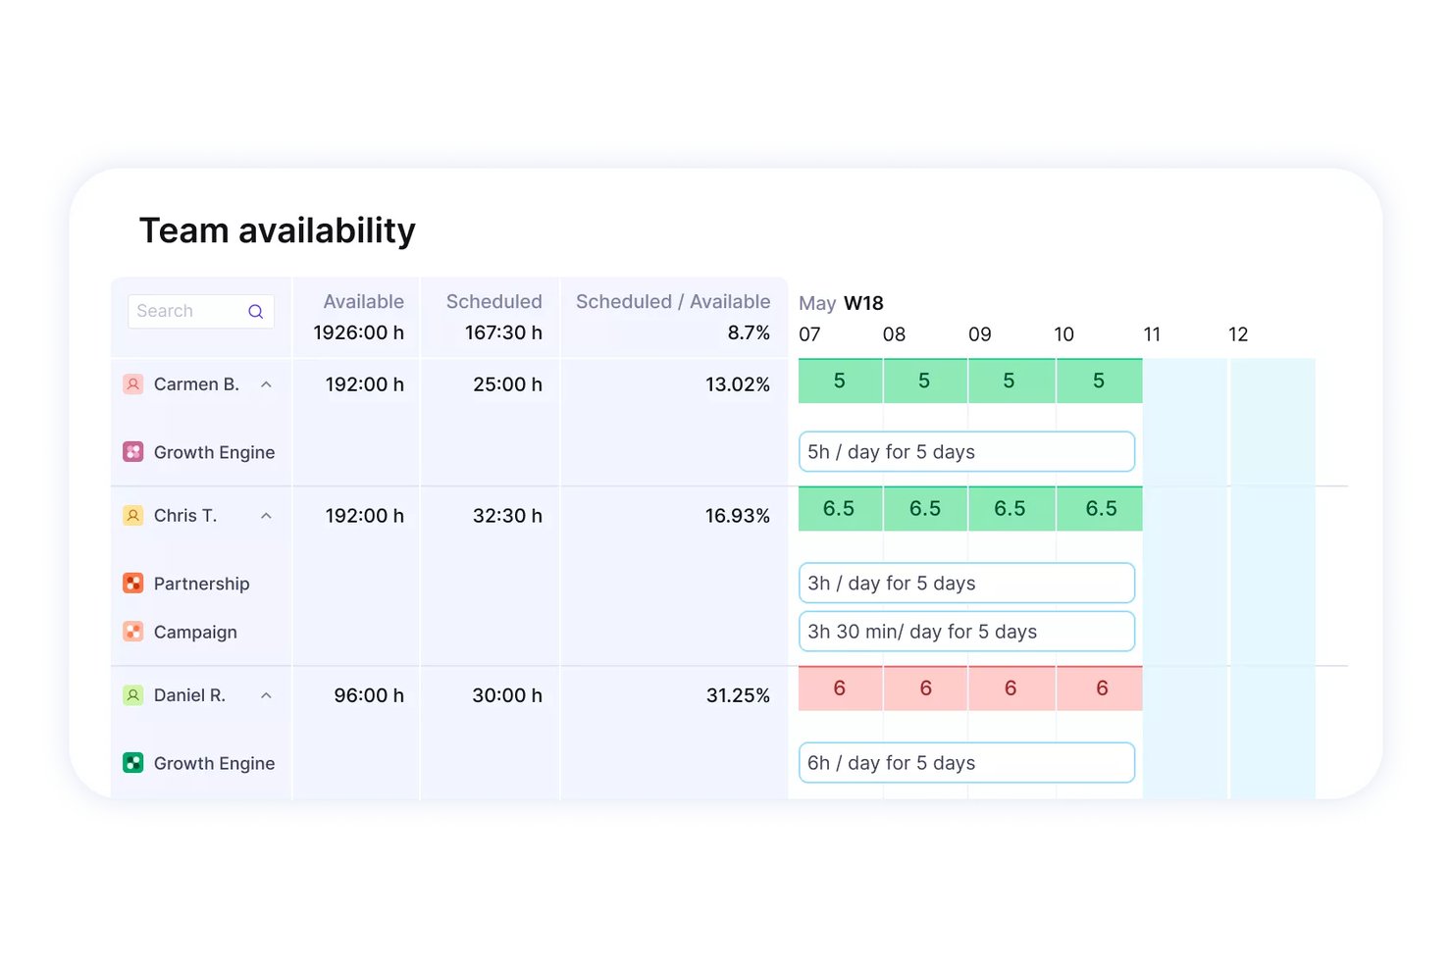This screenshot has height=968, width=1452.
Task: Select Daniel R.'s red 6 cell on day 10
Action: pos(1100,688)
